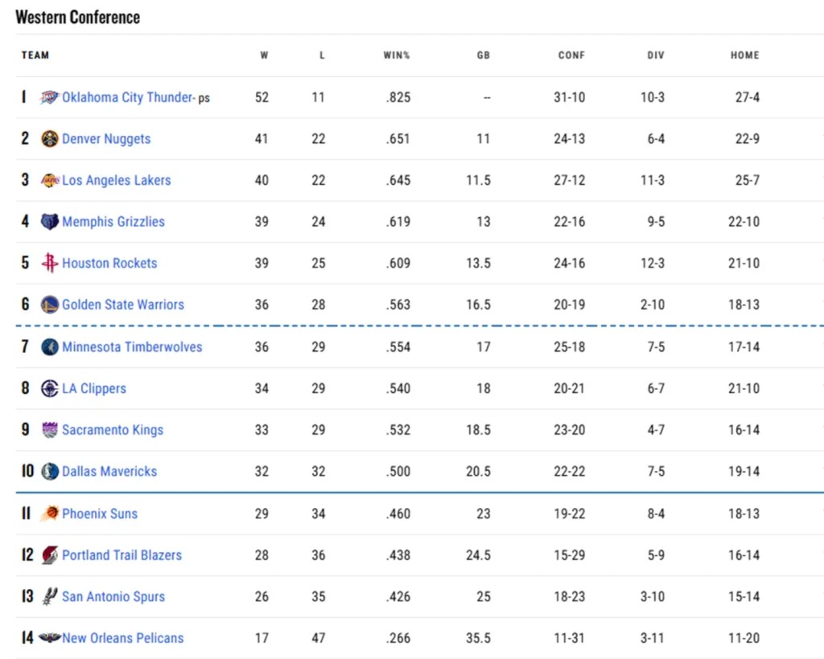824x659 pixels.
Task: Open the San Antonio Spurs team link
Action: click(113, 596)
